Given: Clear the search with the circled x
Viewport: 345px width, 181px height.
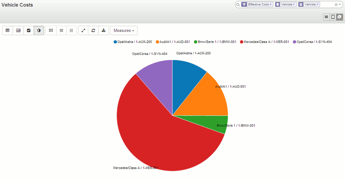Looking at the screenshot, I should pyautogui.click(x=336, y=5).
